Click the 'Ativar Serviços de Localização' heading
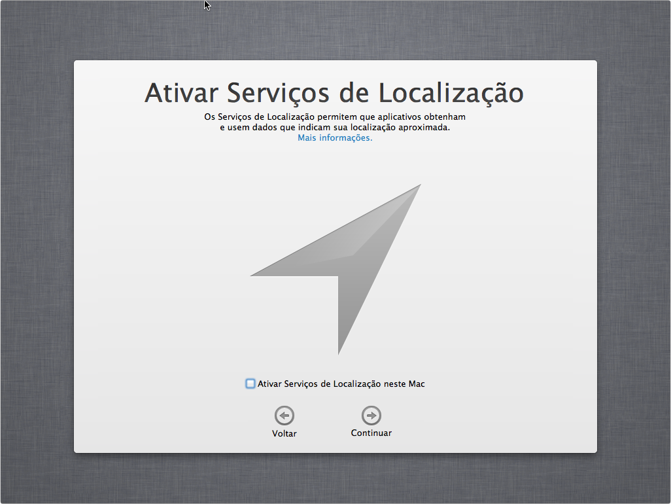671x504 pixels. point(334,93)
